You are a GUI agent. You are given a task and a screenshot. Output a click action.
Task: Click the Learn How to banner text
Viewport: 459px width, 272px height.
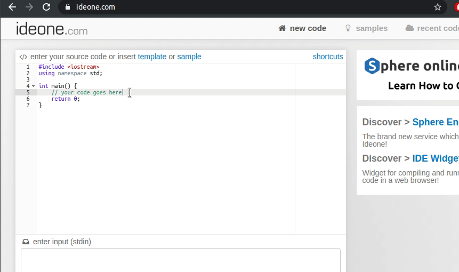tap(423, 86)
